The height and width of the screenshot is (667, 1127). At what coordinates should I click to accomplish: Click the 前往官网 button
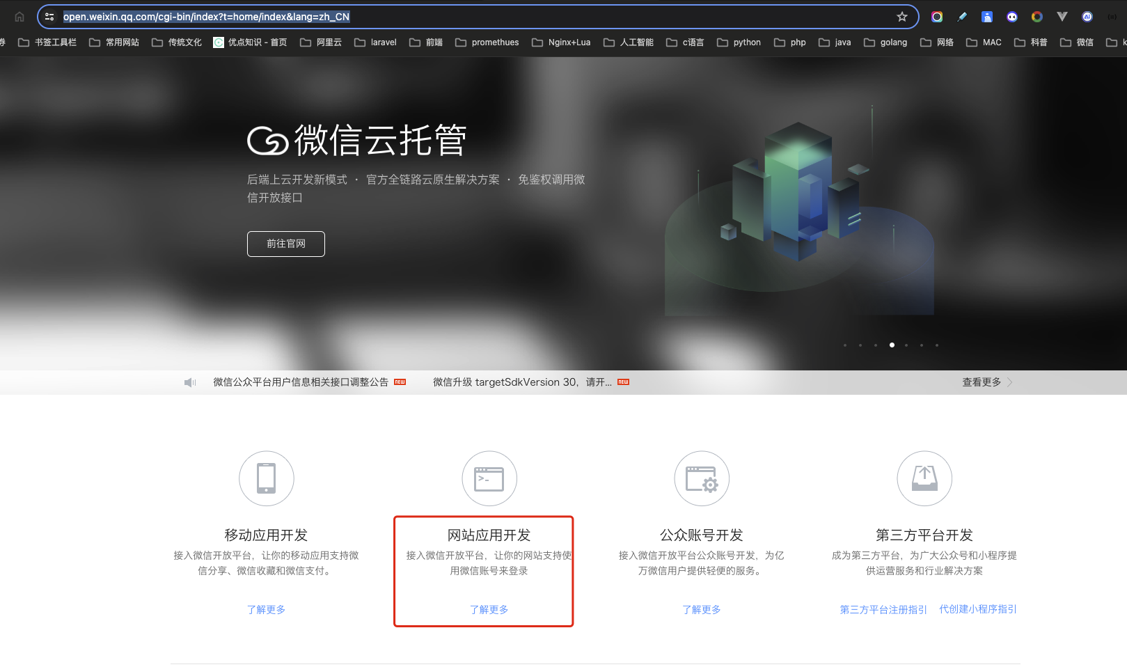point(286,244)
